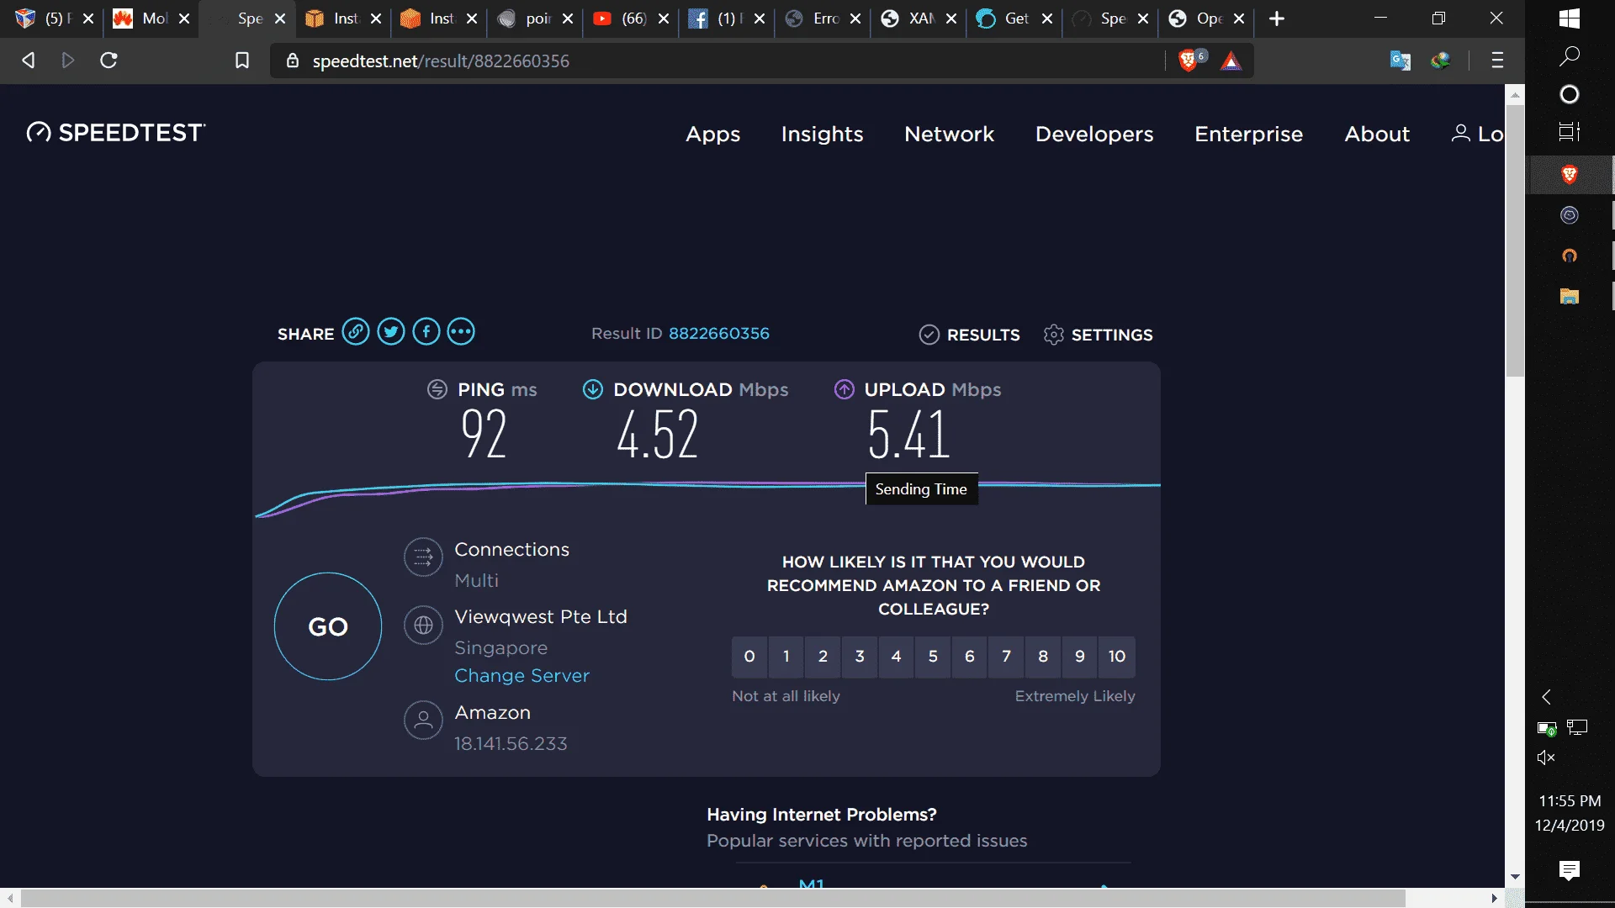Click the Connections multi icon

pyautogui.click(x=423, y=557)
